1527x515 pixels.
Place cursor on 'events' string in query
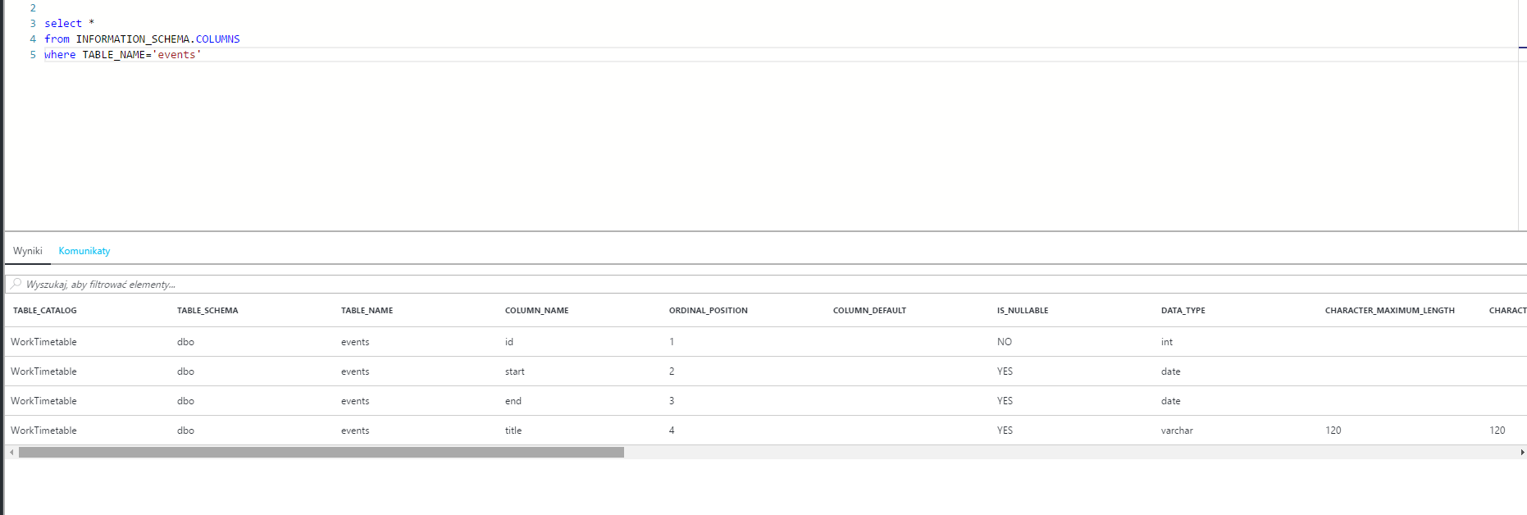(x=176, y=55)
